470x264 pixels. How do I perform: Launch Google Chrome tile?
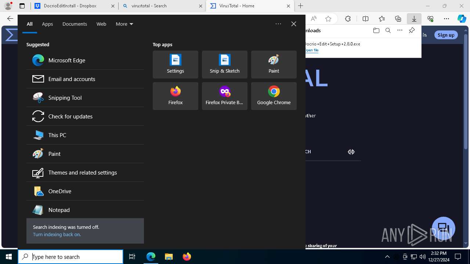click(x=274, y=96)
